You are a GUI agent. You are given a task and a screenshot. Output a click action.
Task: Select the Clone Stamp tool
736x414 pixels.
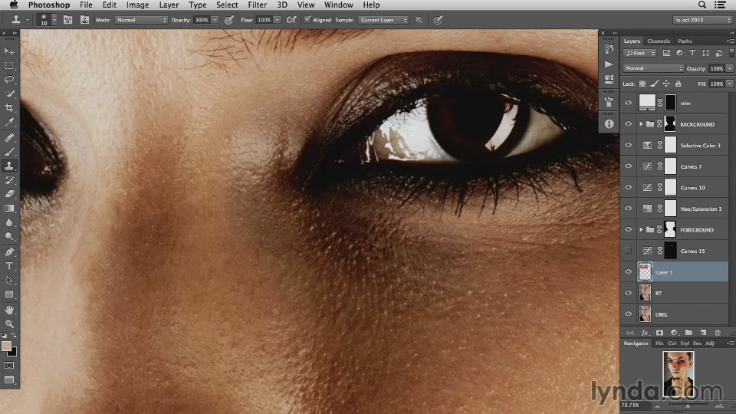9,166
